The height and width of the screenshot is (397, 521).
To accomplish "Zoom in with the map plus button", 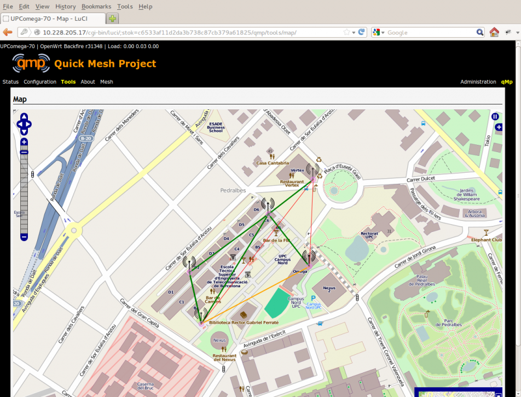I will tap(24, 142).
